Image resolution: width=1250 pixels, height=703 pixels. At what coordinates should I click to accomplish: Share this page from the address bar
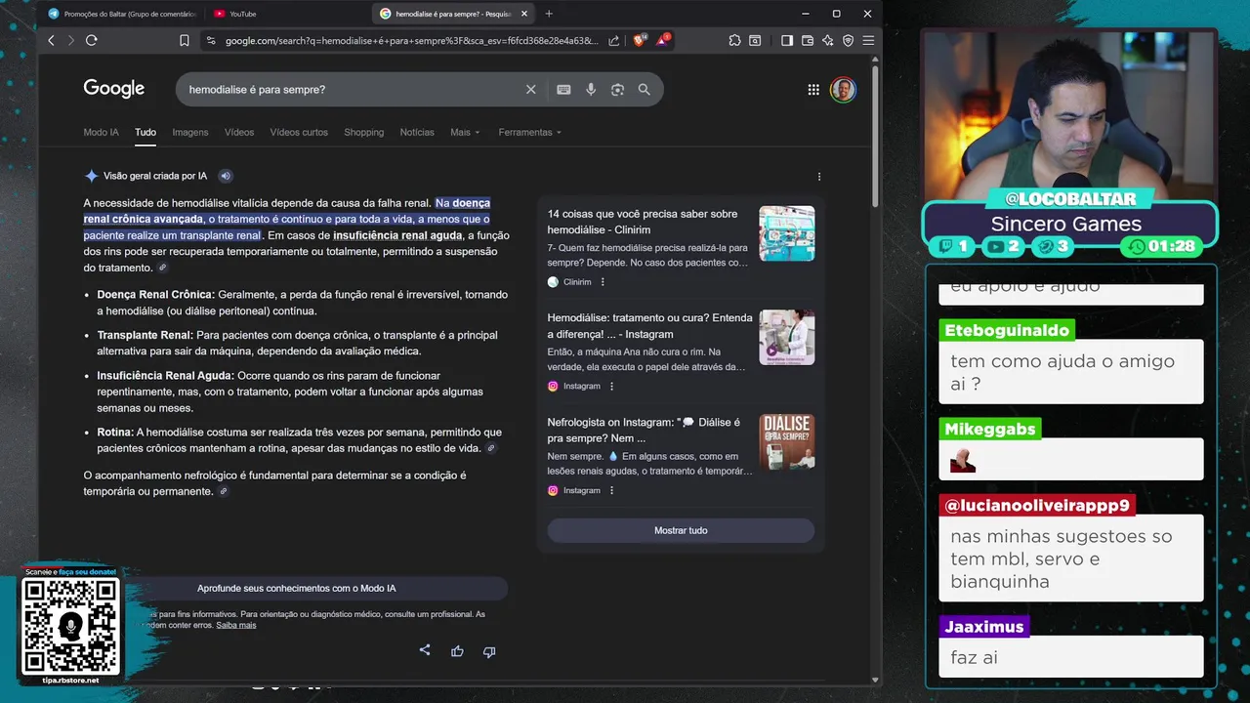[x=613, y=40]
